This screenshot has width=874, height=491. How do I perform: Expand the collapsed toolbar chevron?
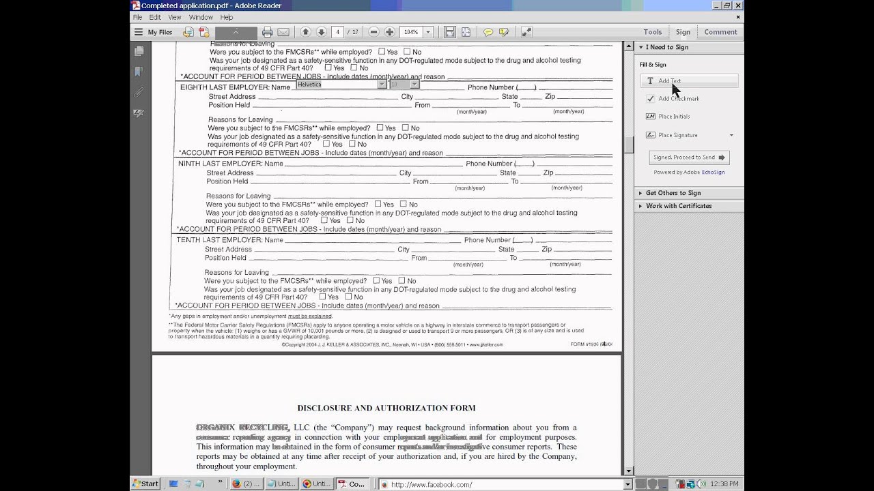[236, 32]
